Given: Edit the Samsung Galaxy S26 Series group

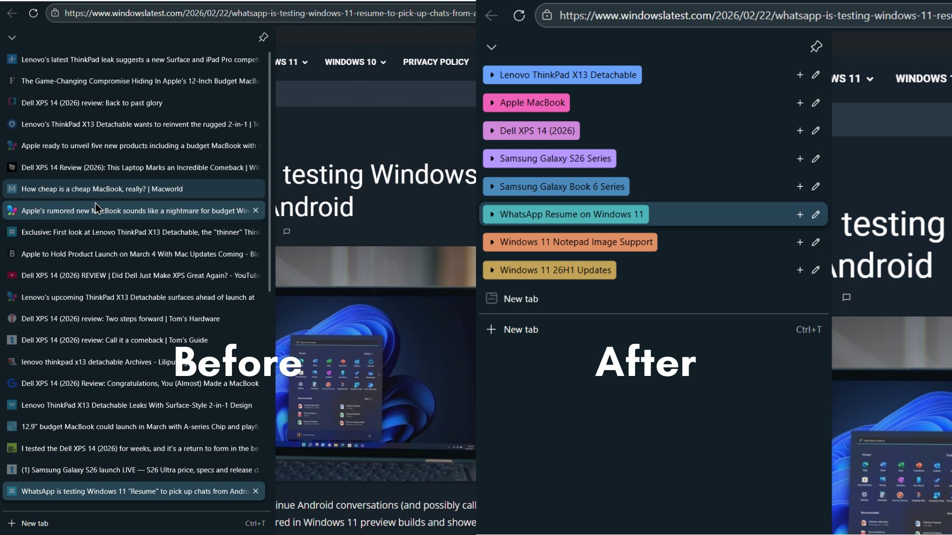Looking at the screenshot, I should [816, 159].
